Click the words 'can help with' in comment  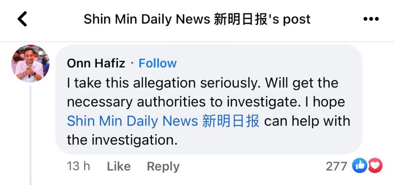307,121
